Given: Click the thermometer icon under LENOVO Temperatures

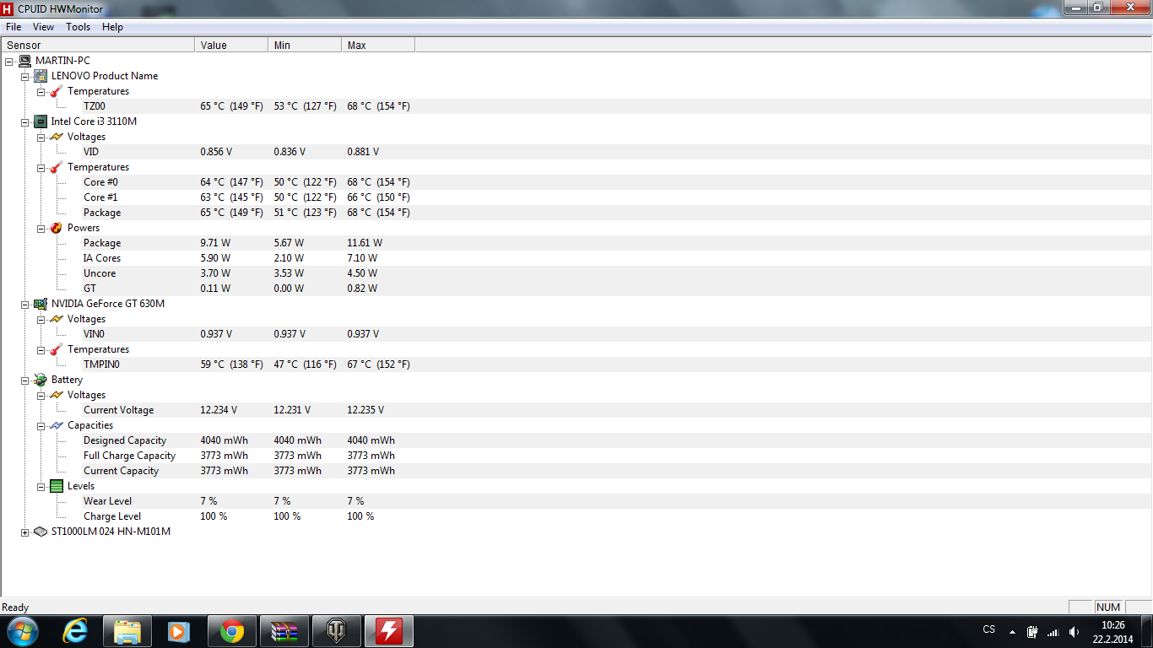Looking at the screenshot, I should [57, 91].
